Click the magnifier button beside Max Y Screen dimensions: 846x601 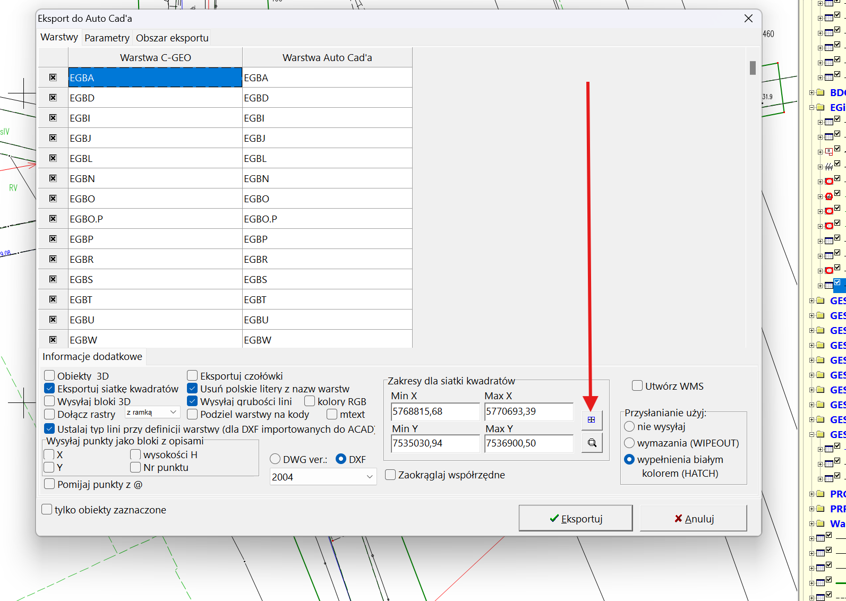point(592,443)
